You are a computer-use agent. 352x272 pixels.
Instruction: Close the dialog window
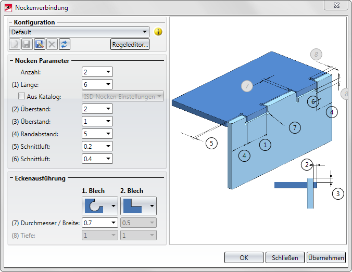pos(336,5)
